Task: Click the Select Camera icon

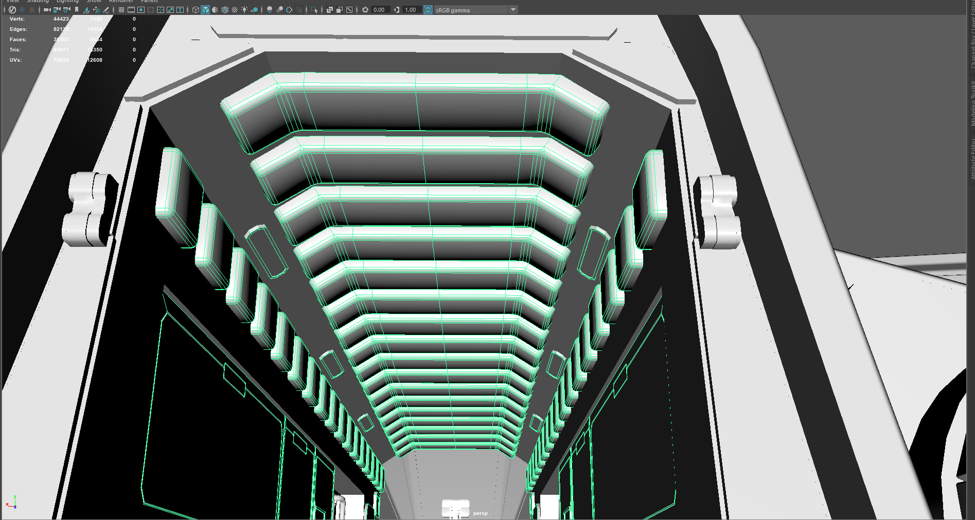Action: click(47, 10)
